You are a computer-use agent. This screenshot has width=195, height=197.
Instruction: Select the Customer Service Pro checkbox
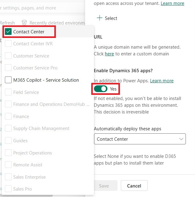(x=8, y=68)
